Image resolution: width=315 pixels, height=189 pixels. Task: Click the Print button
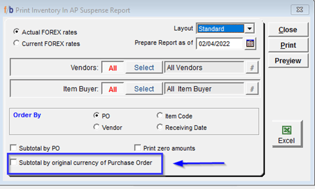pyautogui.click(x=288, y=45)
